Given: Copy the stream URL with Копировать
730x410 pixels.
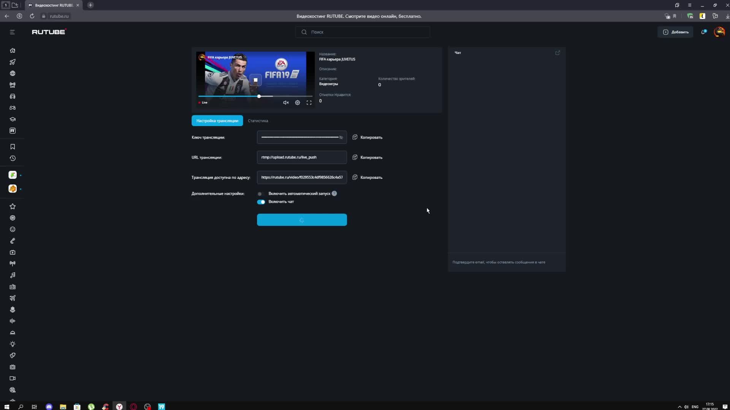Looking at the screenshot, I should (x=367, y=157).
